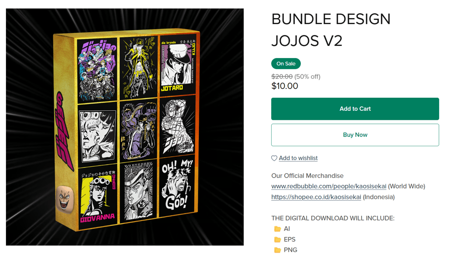This screenshot has height=258, width=455.
Task: Click the AI folder icon
Action: [x=278, y=229]
